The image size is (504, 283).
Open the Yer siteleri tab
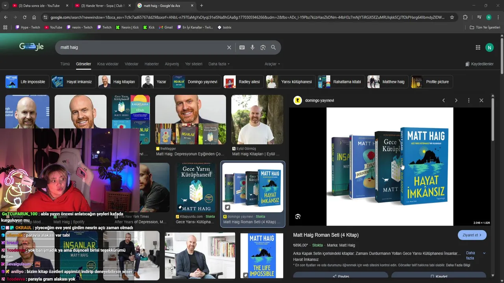[x=194, y=64]
